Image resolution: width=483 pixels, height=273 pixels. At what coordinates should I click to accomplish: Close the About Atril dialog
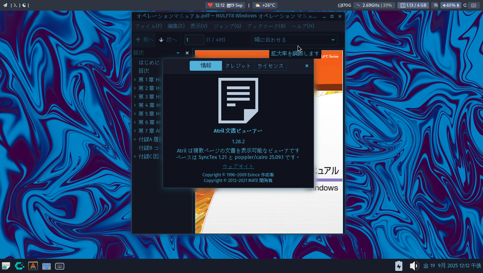pyautogui.click(x=307, y=66)
